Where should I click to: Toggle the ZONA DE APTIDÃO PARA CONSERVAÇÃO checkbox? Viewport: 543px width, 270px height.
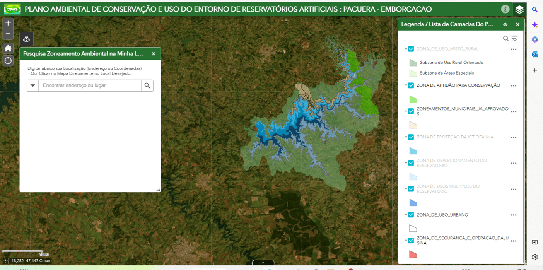coord(411,85)
